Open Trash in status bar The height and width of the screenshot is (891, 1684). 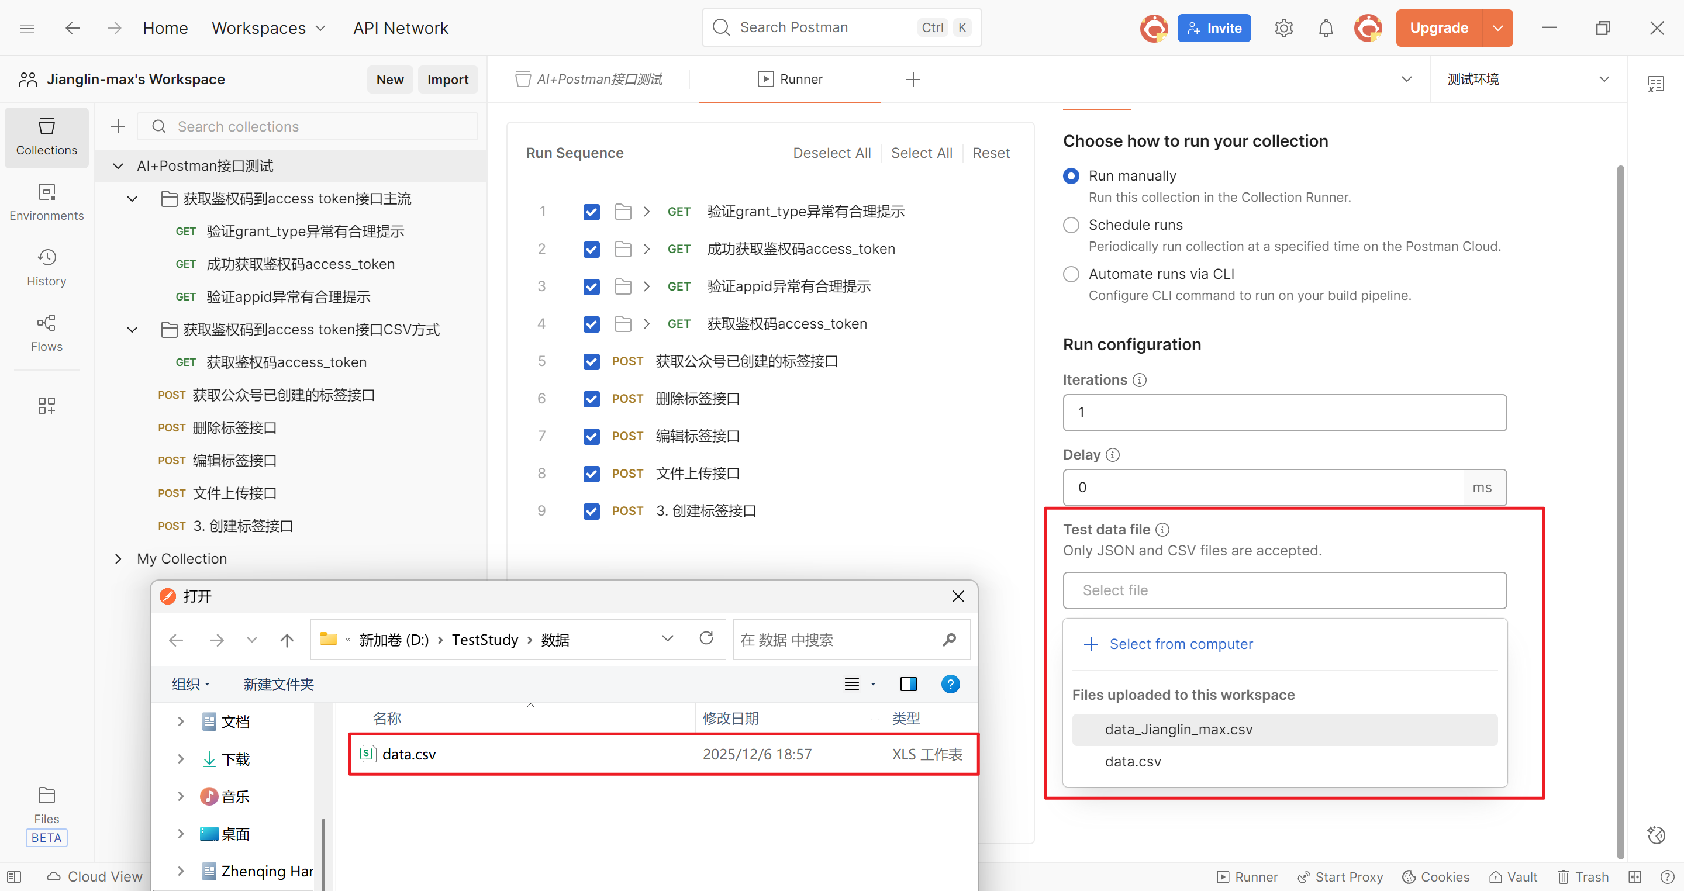coord(1583,876)
